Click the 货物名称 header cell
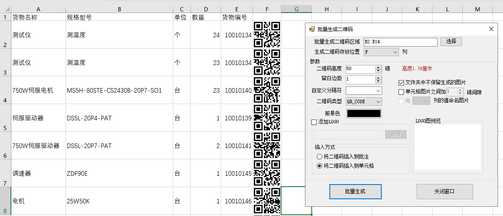This screenshot has width=503, height=216. pyautogui.click(x=38, y=17)
